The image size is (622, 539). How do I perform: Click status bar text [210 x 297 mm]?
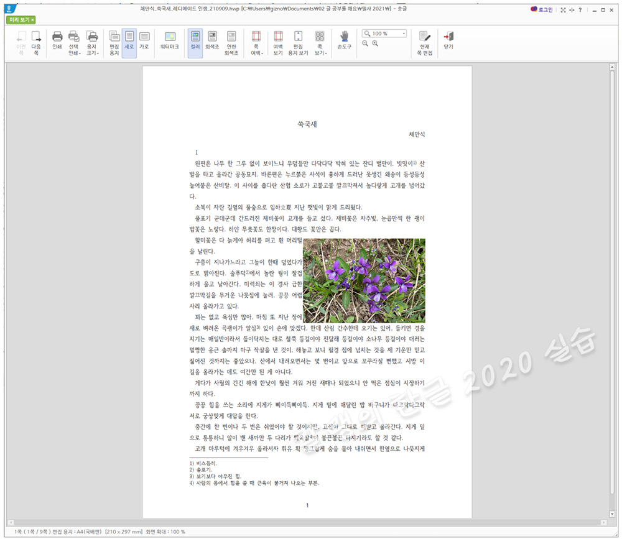point(123,532)
